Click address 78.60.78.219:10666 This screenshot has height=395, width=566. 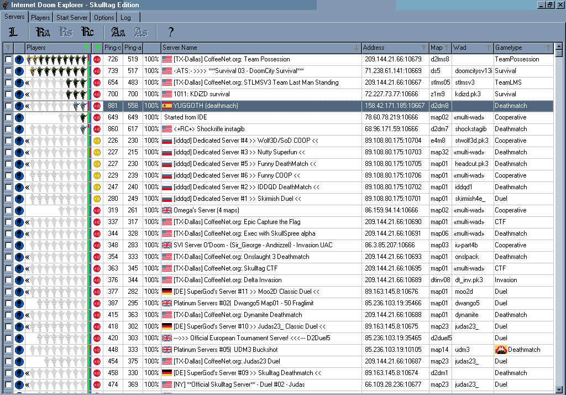coord(391,117)
